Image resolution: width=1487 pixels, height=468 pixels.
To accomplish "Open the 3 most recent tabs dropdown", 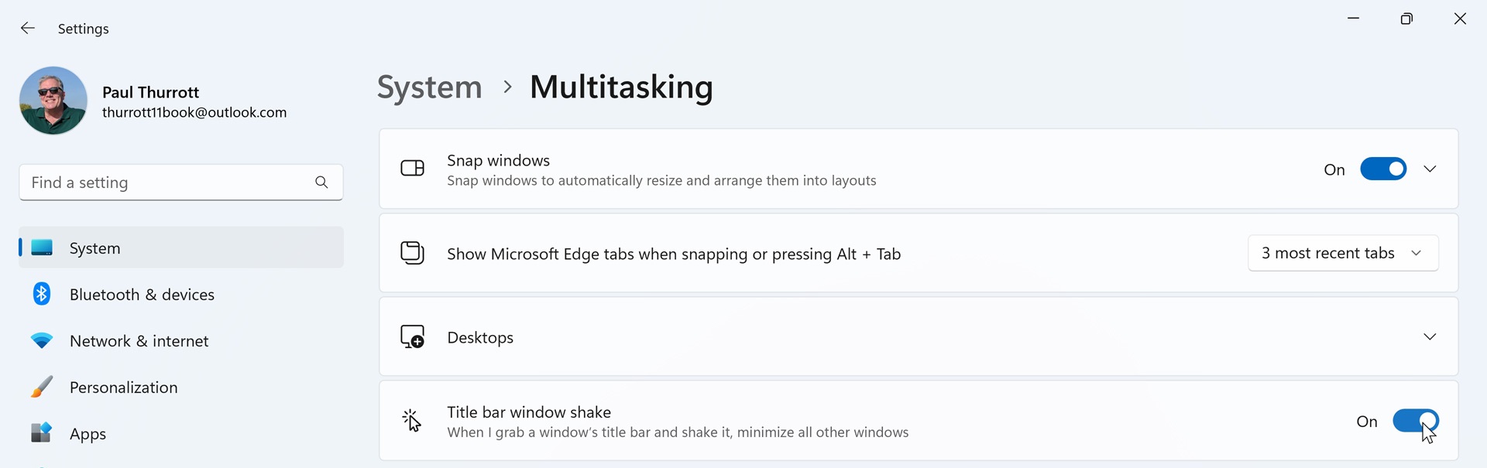I will [x=1343, y=253].
